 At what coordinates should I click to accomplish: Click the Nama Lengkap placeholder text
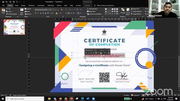coord(104,56)
